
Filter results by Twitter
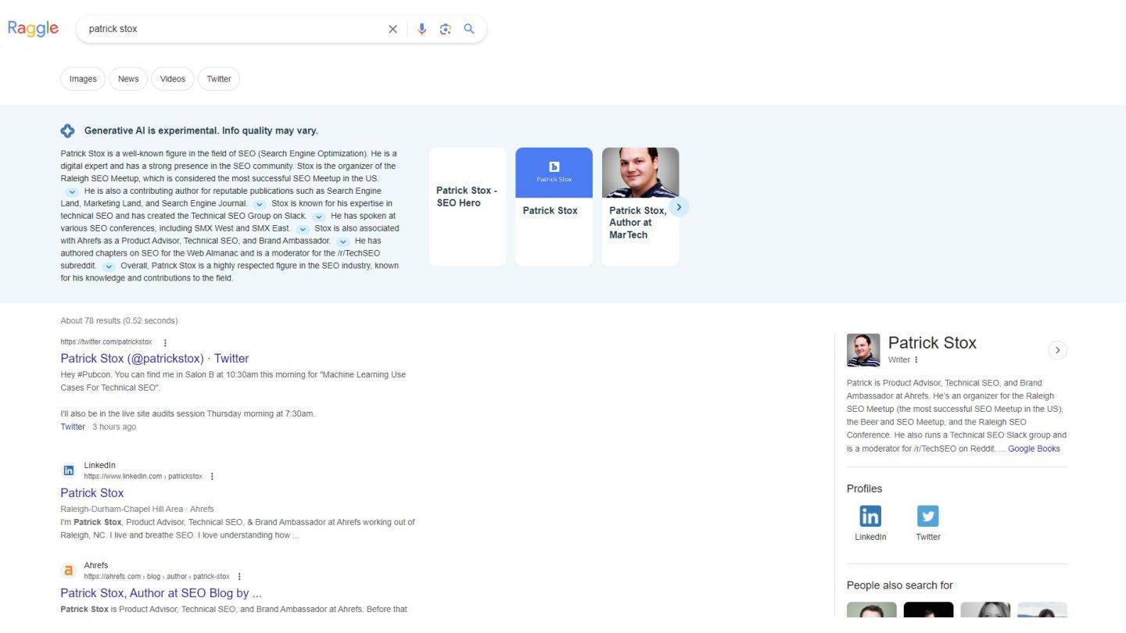coord(219,79)
